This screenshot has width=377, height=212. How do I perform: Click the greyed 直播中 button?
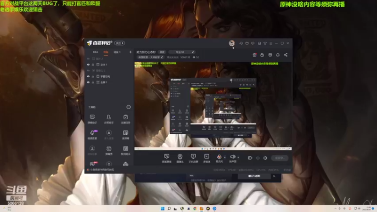coord(280,158)
